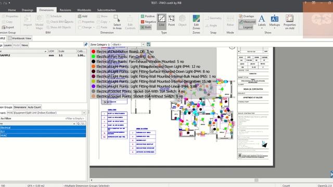
Task: Open the Labels tool
Action: click(x=262, y=21)
